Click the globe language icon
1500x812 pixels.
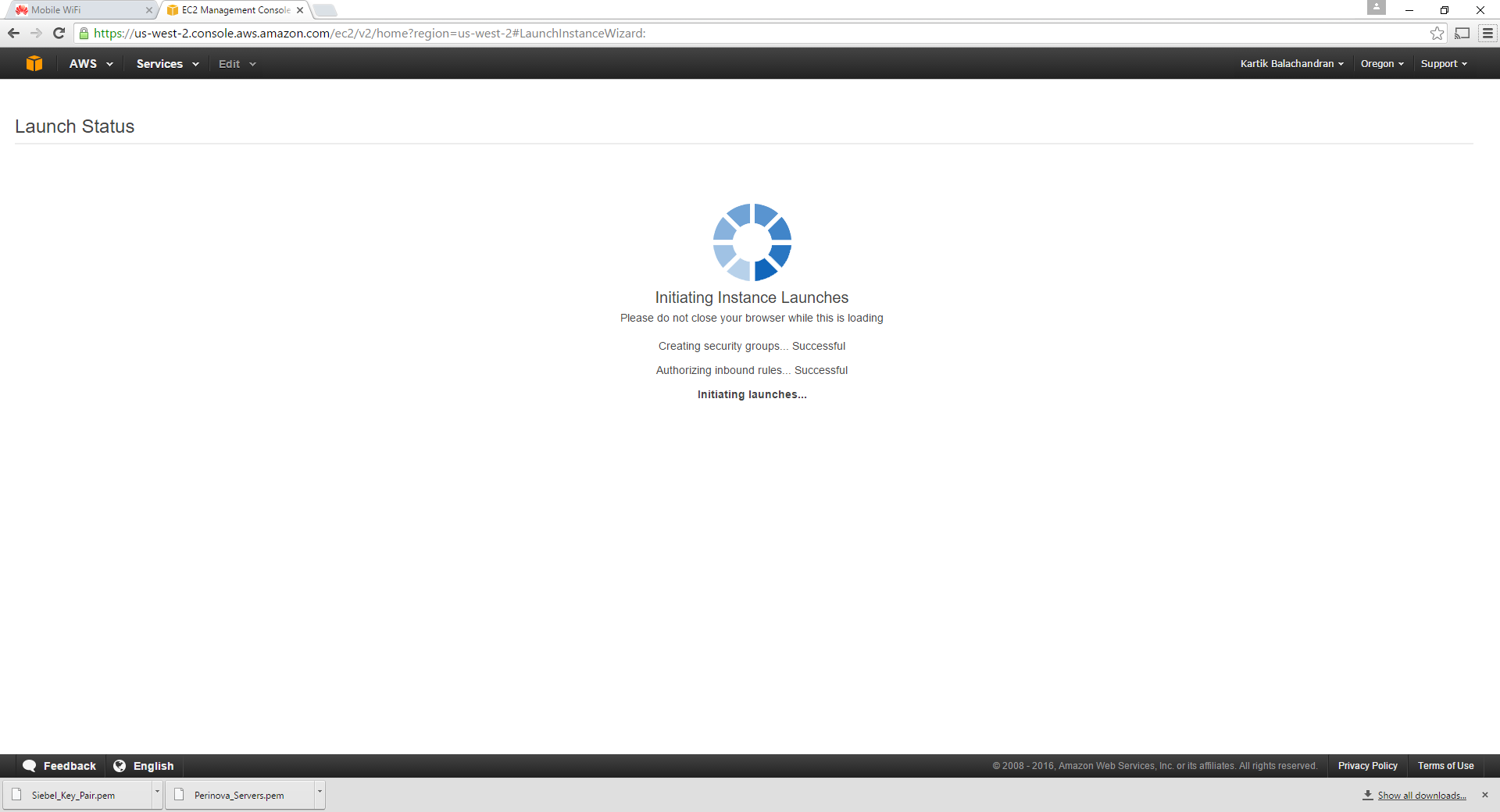(120, 766)
